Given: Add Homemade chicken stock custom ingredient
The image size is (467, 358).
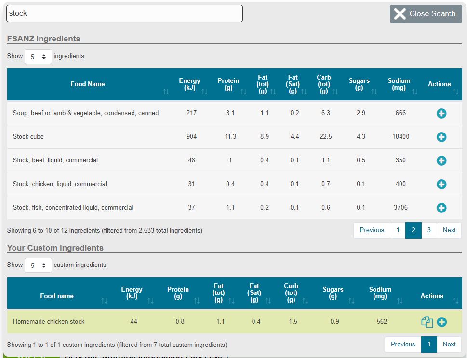Looking at the screenshot, I should (441, 322).
